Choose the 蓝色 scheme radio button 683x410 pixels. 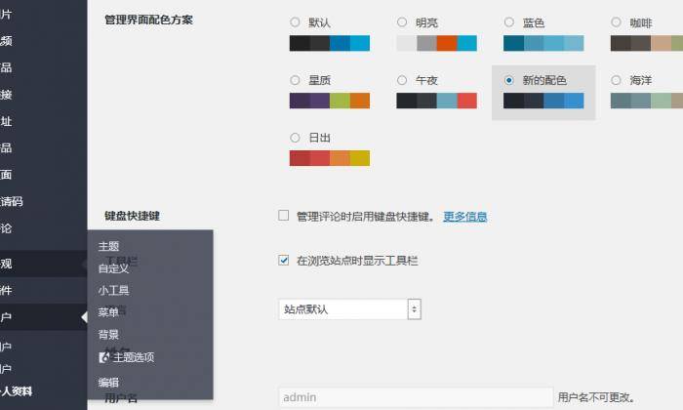pyautogui.click(x=508, y=22)
